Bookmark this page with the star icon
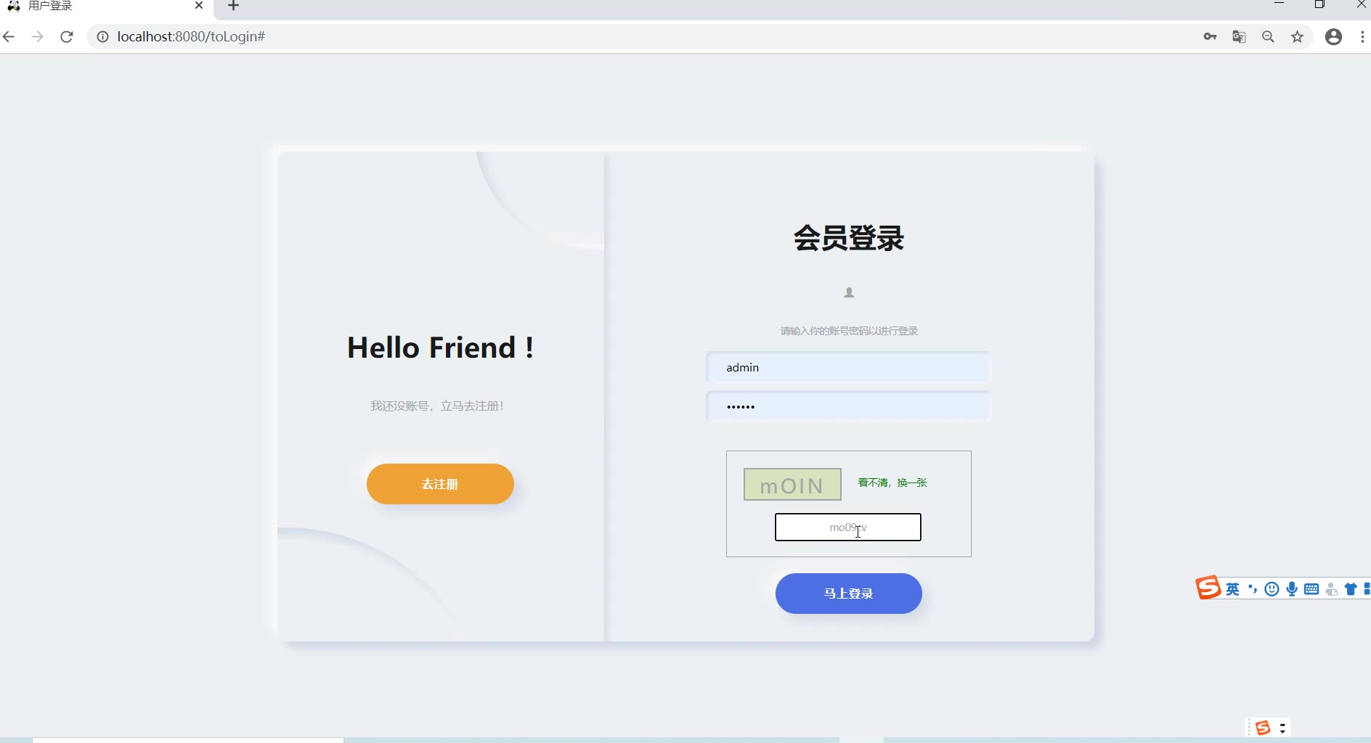Viewport: 1371px width, 743px height. [1298, 37]
